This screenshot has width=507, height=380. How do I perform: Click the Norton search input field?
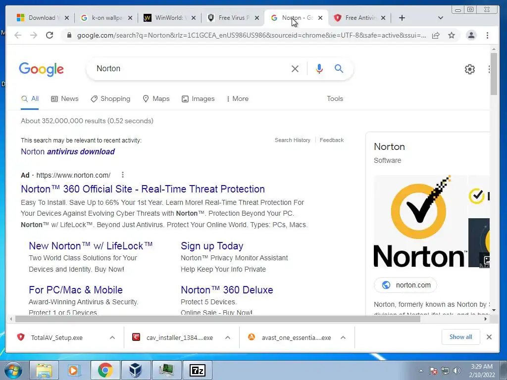click(x=191, y=68)
